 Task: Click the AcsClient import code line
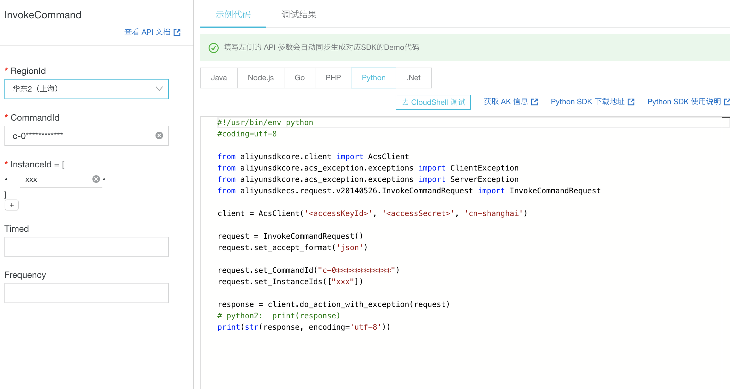coord(313,157)
